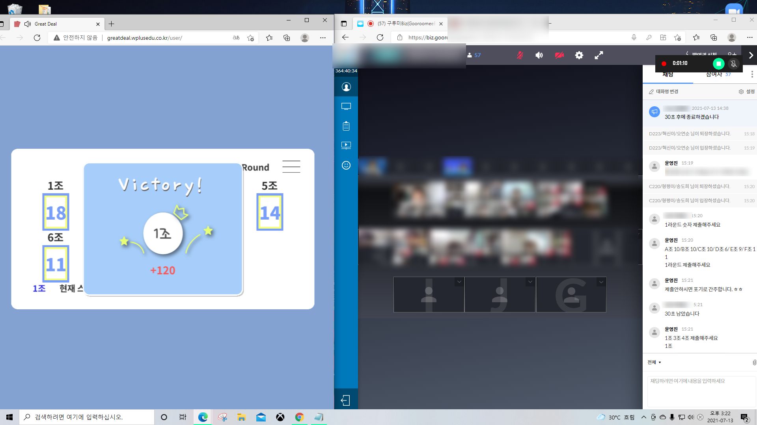757x425 pixels.
Task: Click the smiley emoji icon in sidebar
Action: pos(346,165)
